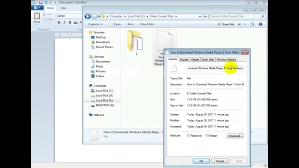This screenshot has height=168, width=299.
Task: Select Local Disk (C:) in navigation pane
Action: tap(102, 91)
